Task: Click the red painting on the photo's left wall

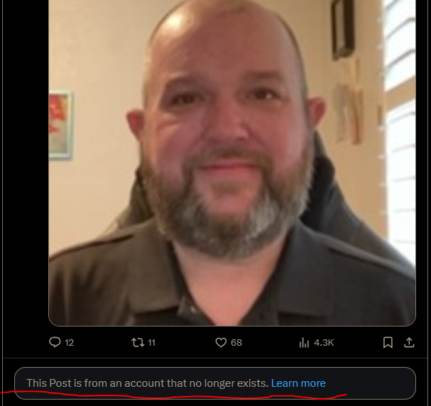Action: point(60,126)
